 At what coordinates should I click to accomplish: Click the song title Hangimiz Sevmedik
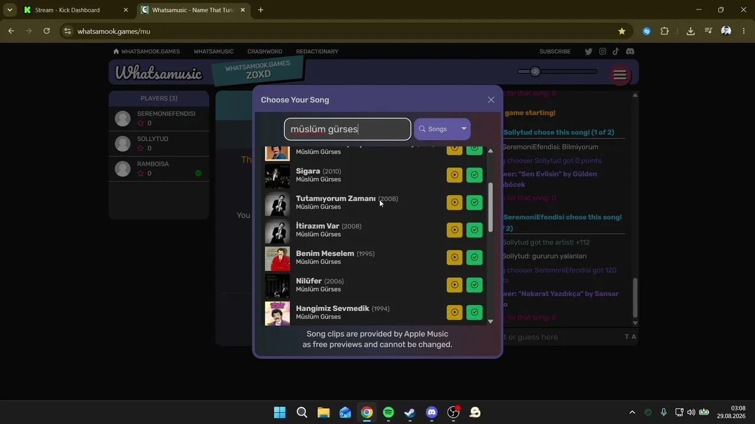(333, 309)
